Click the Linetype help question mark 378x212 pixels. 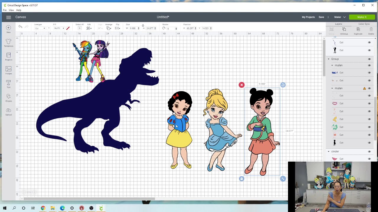pyautogui.click(x=49, y=28)
